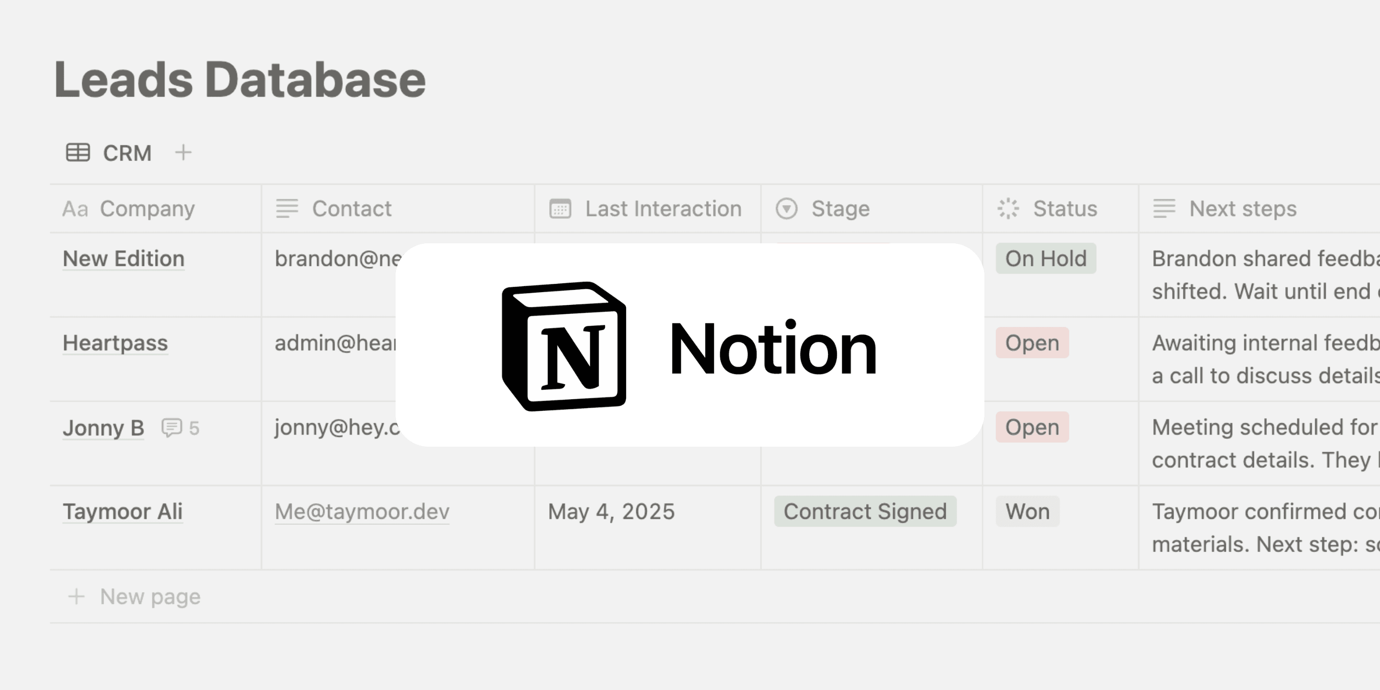Select the On Hold status tag

point(1046,259)
